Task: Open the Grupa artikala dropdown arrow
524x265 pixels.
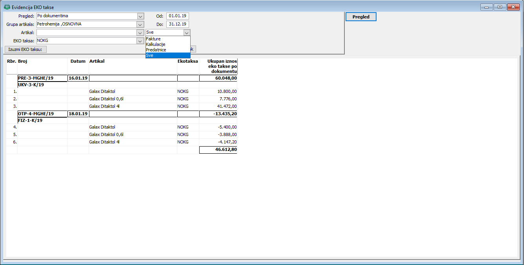Action: coord(140,24)
